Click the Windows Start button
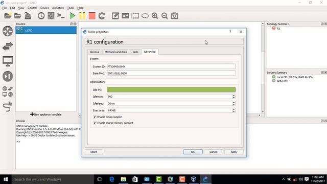 tap(6, 179)
